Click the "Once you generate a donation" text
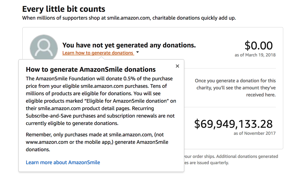 click(x=235, y=88)
